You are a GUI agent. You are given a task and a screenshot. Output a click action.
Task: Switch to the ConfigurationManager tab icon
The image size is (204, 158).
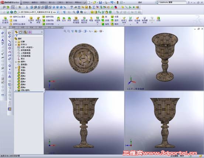coord(25,32)
